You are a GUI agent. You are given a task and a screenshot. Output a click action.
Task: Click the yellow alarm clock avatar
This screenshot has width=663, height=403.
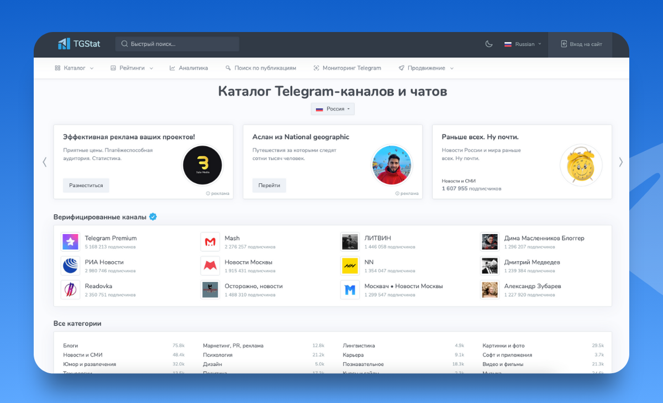click(x=581, y=165)
